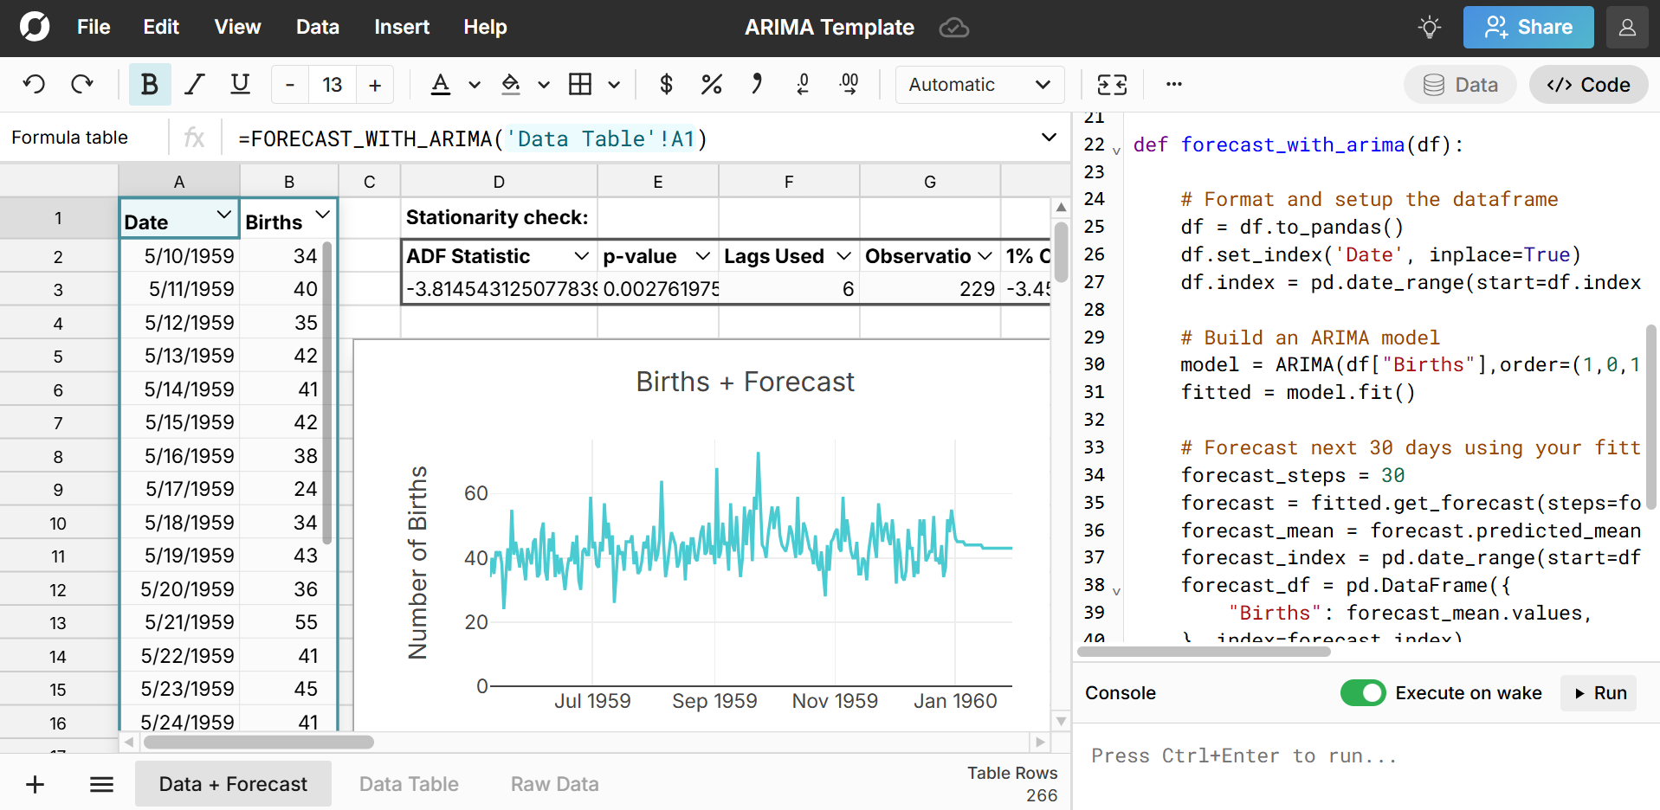Click the borders grid icon
Viewport: 1660px width, 810px height.
click(x=580, y=85)
